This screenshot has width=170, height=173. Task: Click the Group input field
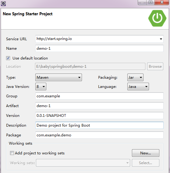pyautogui.click(x=99, y=96)
